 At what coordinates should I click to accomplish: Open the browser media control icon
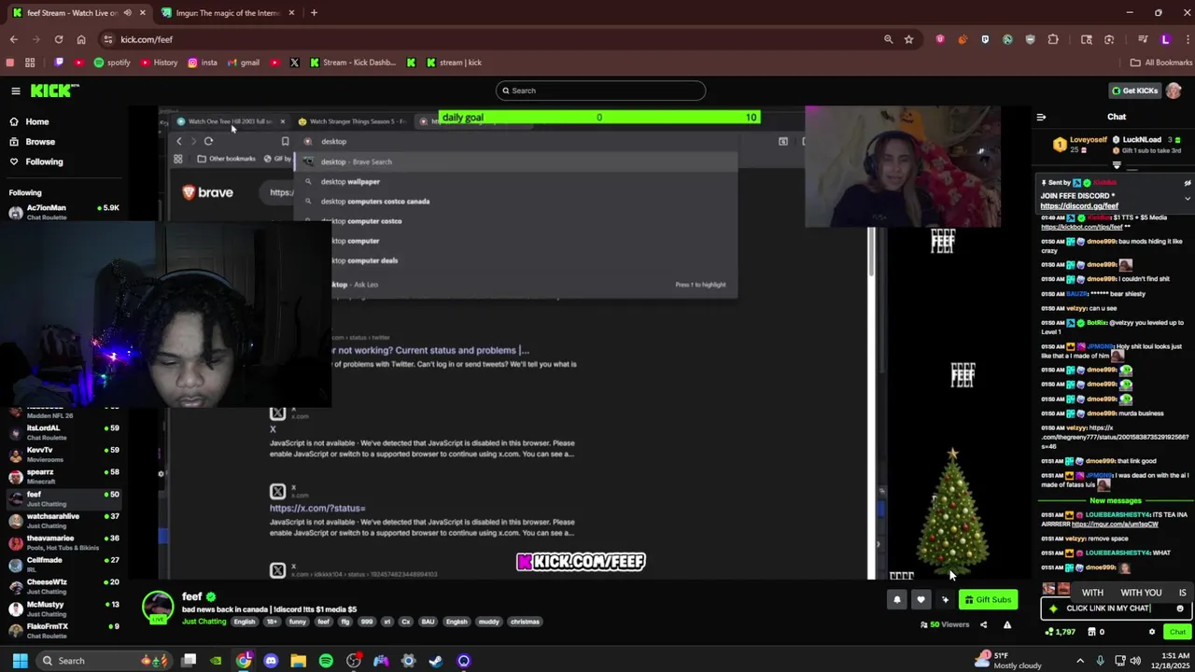(1143, 39)
